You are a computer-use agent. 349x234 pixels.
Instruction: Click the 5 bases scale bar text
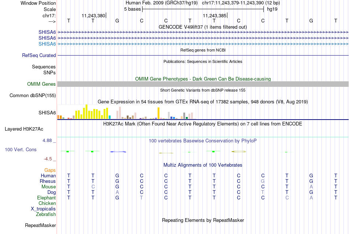132,9
